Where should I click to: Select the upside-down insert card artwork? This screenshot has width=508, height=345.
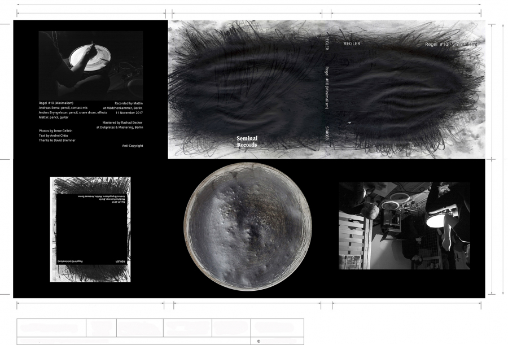click(x=90, y=229)
